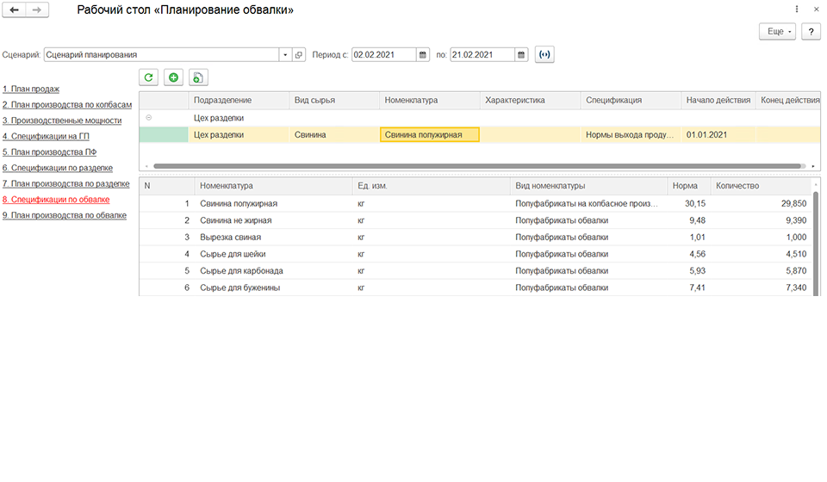Open 7. План производства по разделке
This screenshot has height=482, width=827.
[x=66, y=184]
